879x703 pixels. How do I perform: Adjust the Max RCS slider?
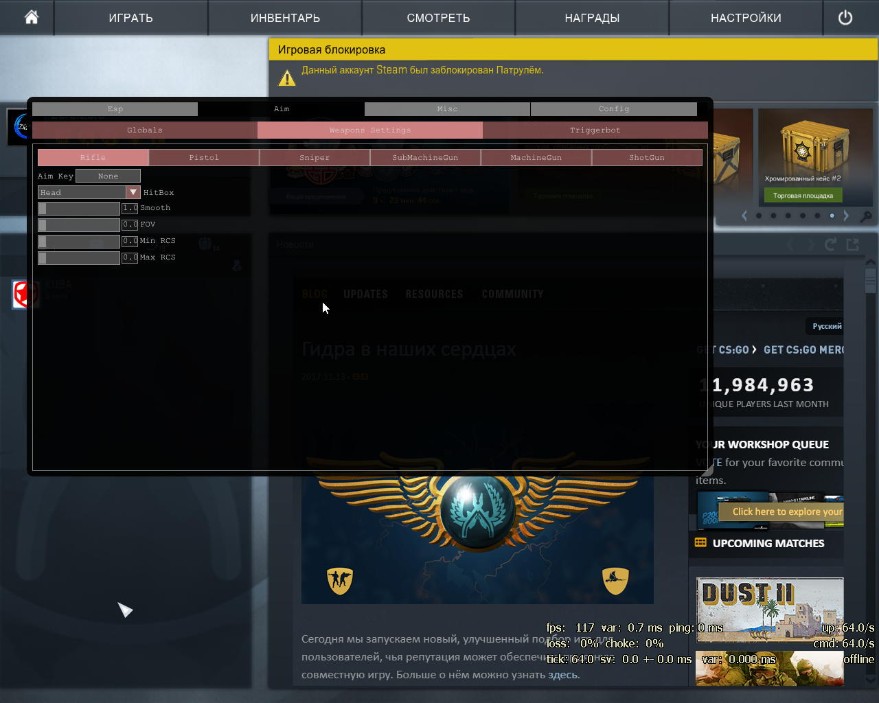coord(79,257)
